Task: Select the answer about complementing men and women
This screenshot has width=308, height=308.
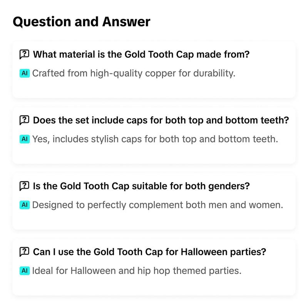Action: pos(157,205)
